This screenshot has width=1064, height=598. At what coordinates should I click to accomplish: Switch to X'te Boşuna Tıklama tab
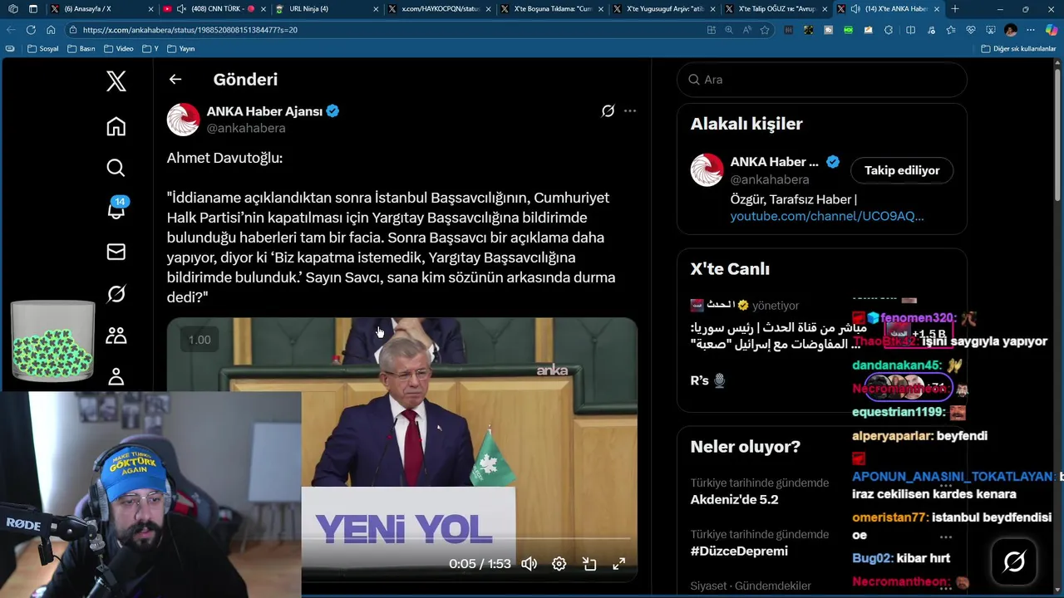click(x=551, y=9)
